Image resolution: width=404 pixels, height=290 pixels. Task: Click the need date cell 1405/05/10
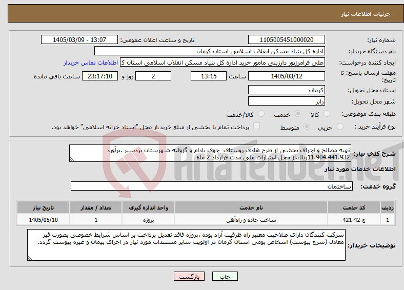coord(43,220)
